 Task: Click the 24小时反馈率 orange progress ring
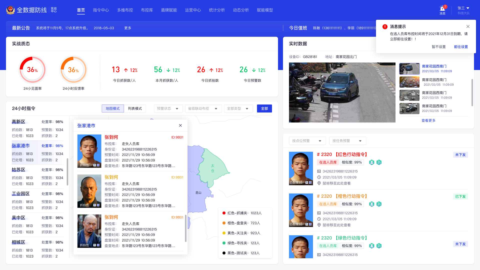(x=73, y=70)
